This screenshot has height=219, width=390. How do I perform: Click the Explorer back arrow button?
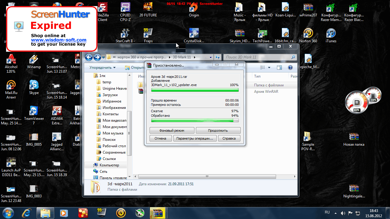[x=89, y=57]
